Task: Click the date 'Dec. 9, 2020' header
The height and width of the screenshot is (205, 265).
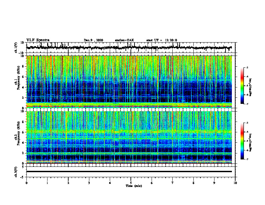Action: coord(93,40)
